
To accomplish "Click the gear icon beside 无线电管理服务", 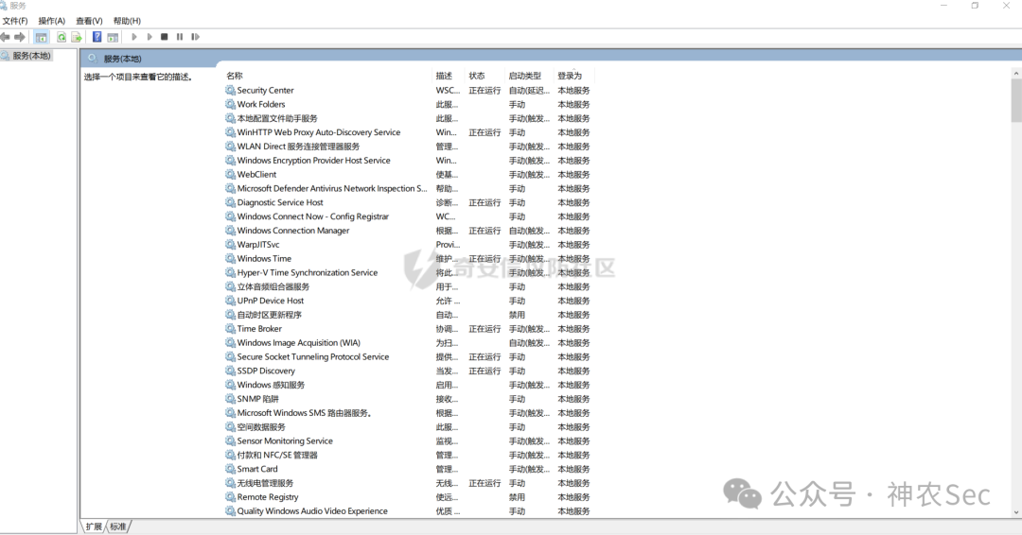I will pos(230,483).
